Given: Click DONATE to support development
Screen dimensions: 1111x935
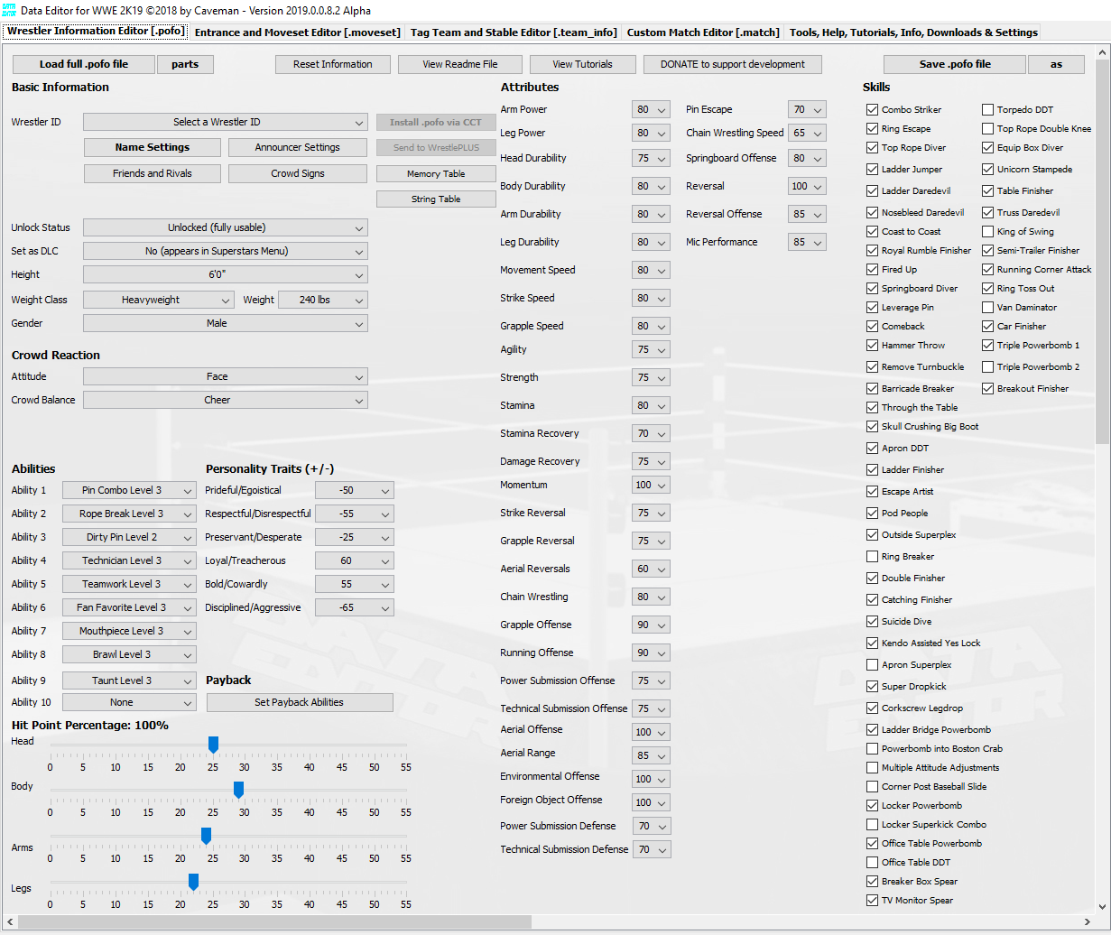Looking at the screenshot, I should tap(733, 65).
